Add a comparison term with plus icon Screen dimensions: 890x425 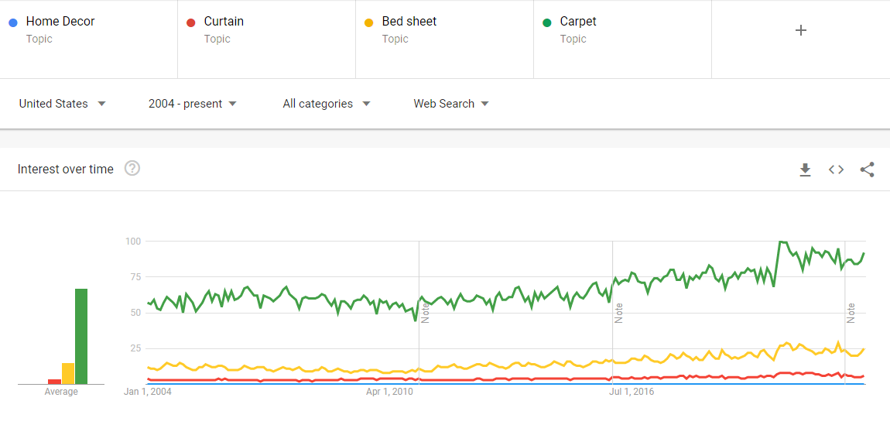click(801, 30)
